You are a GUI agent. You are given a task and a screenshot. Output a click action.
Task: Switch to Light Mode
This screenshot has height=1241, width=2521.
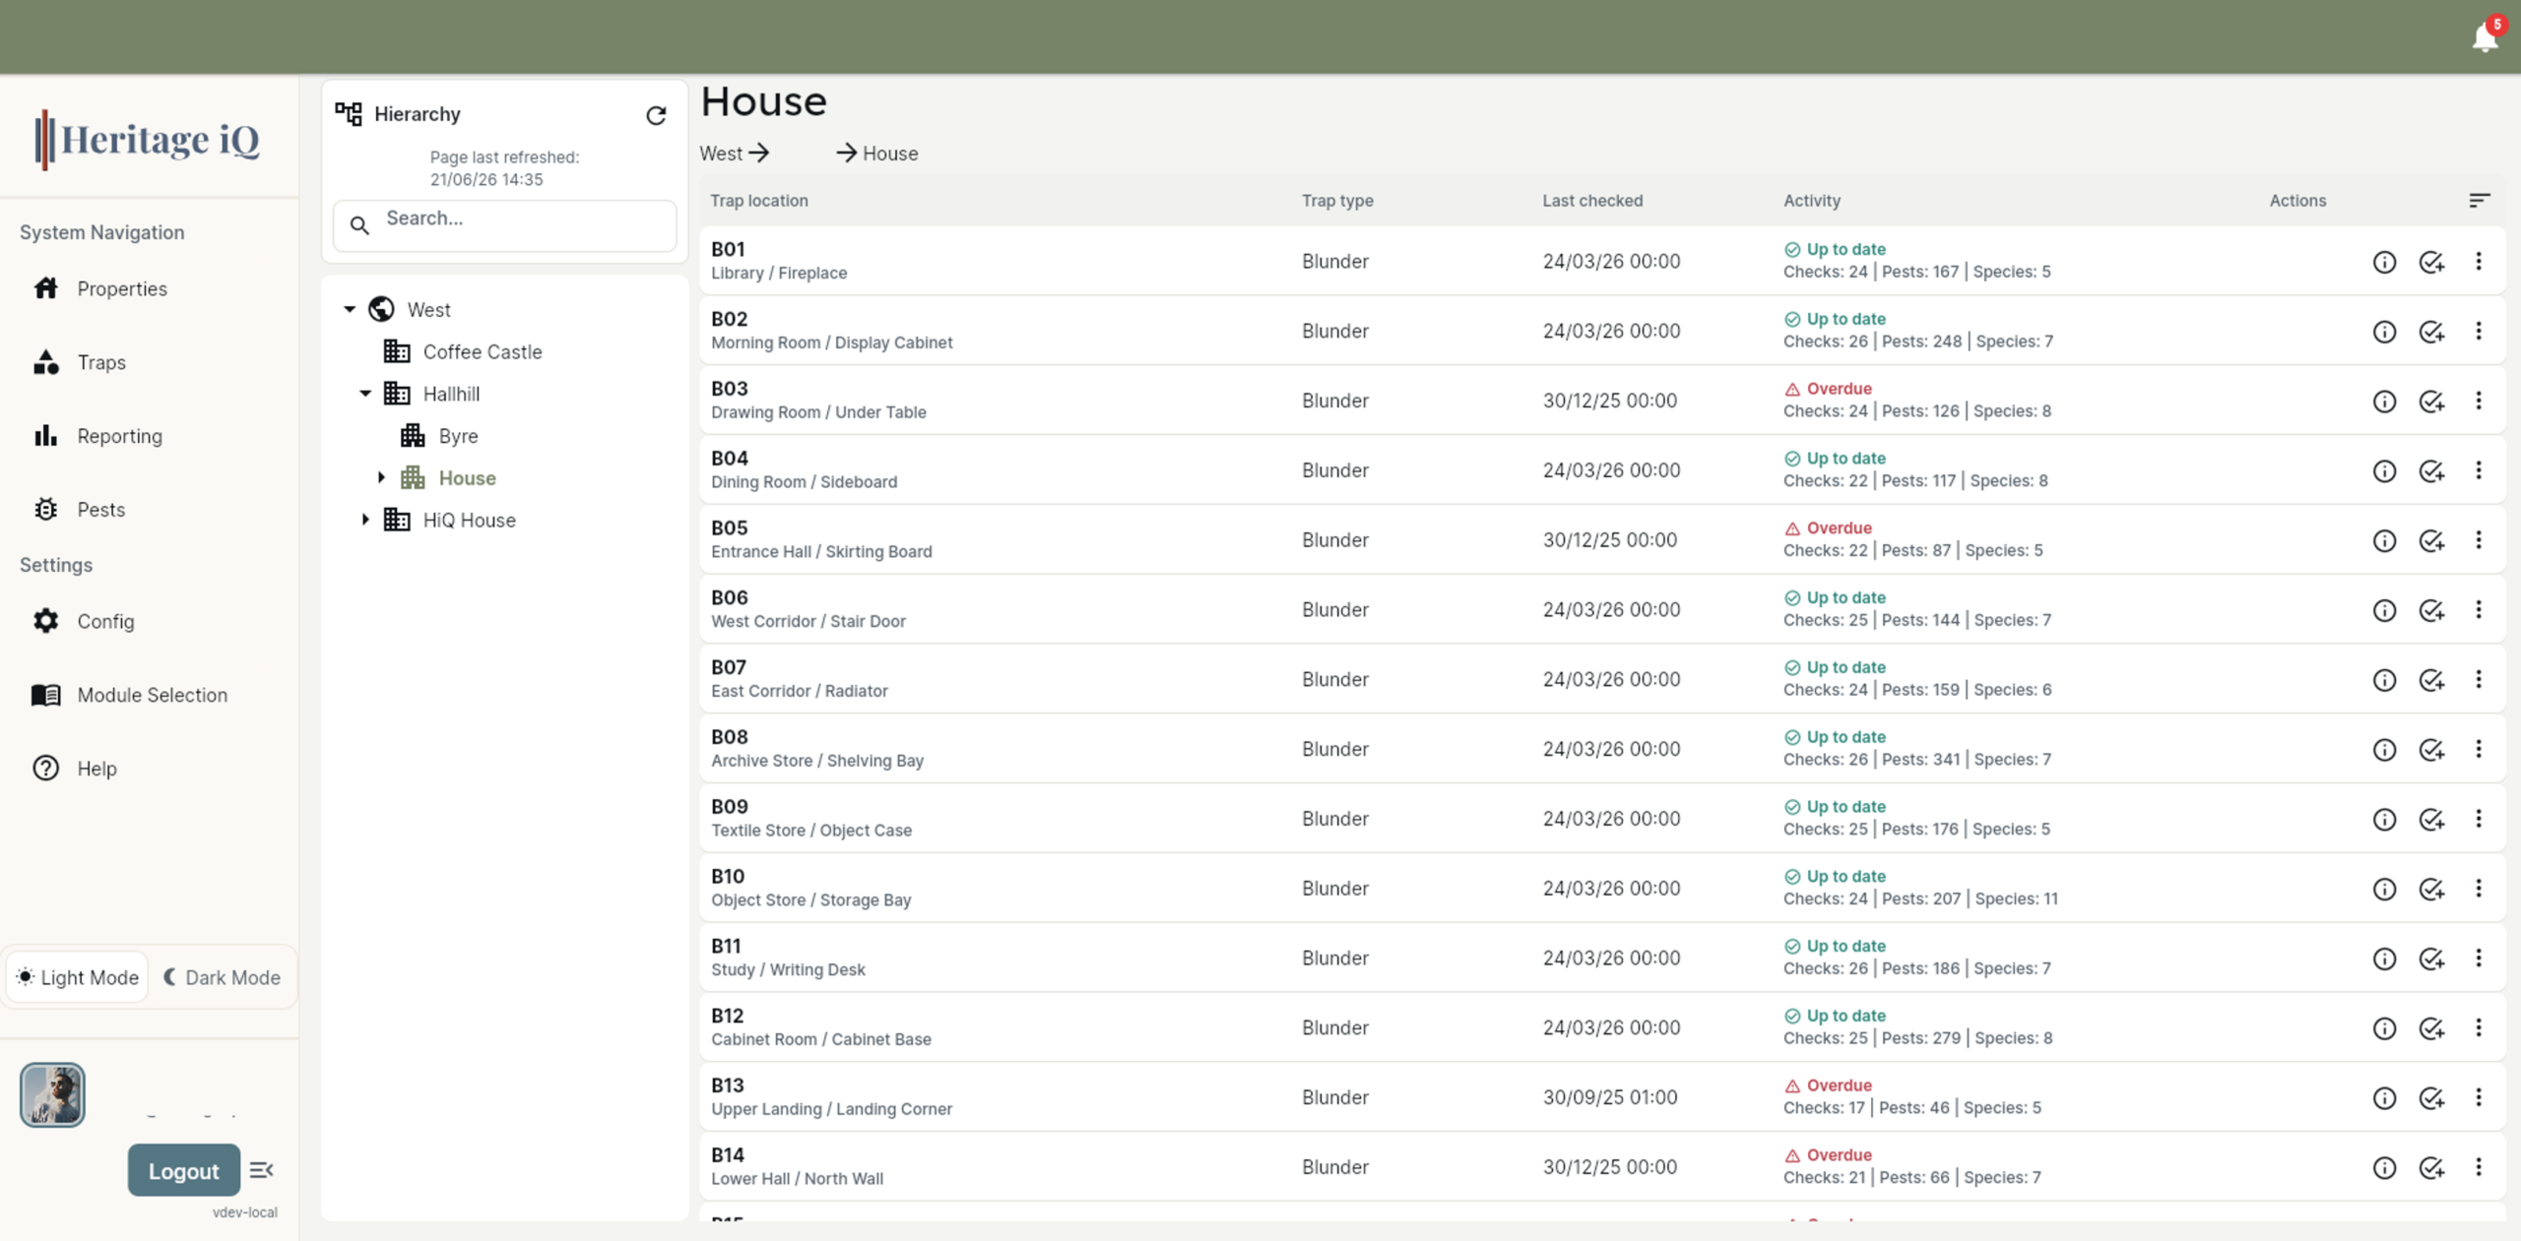[x=78, y=977]
